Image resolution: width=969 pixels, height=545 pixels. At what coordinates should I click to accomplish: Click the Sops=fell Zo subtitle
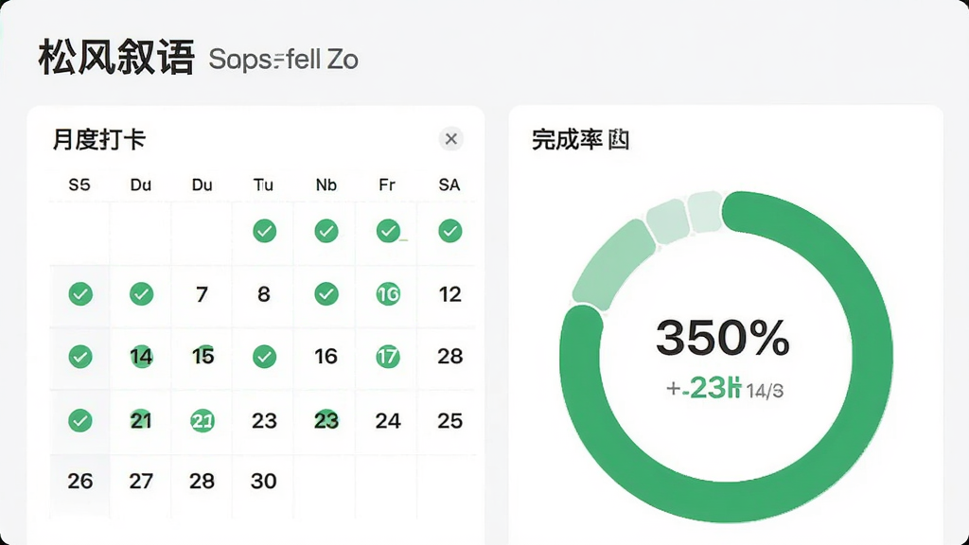pos(284,60)
